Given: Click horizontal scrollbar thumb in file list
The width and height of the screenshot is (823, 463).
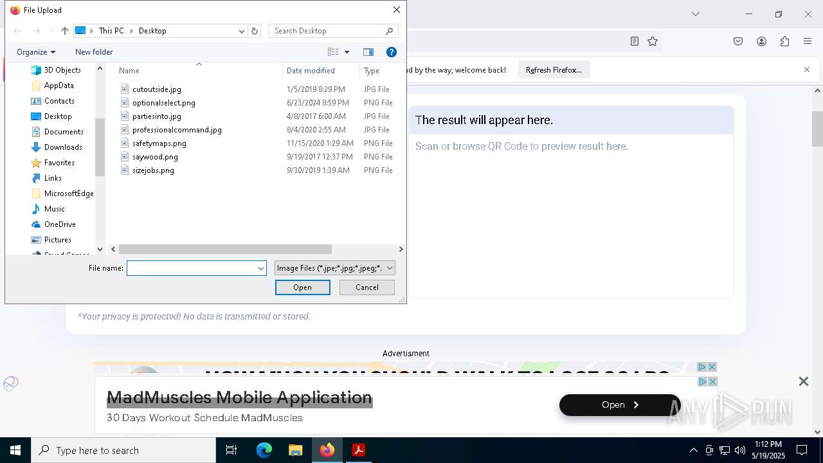Looking at the screenshot, I should point(225,249).
